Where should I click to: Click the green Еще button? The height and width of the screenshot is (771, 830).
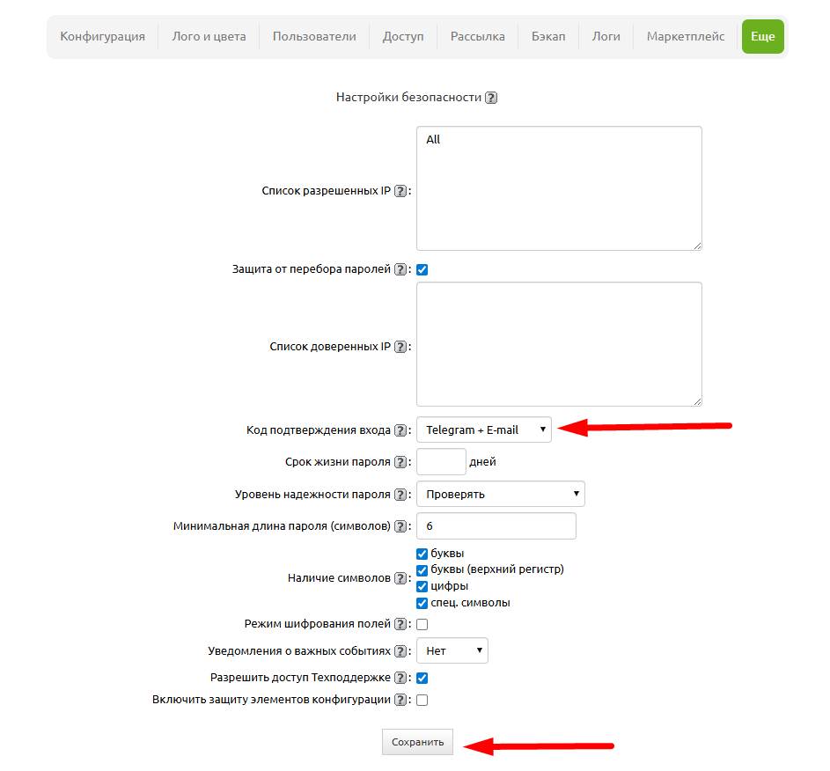tap(762, 37)
